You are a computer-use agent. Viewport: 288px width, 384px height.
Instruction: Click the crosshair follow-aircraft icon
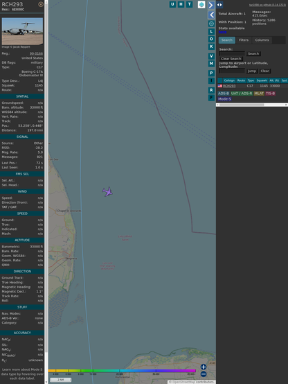point(211,24)
